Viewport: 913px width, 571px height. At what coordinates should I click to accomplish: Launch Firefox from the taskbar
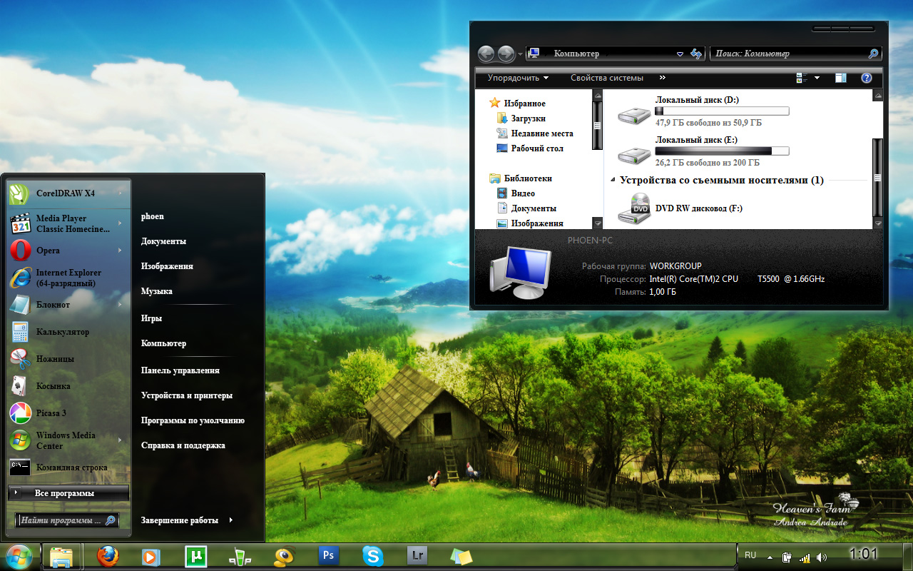[108, 556]
